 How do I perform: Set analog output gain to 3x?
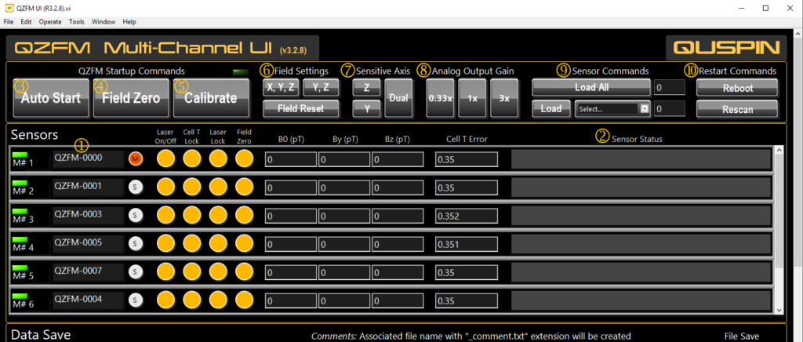point(504,98)
